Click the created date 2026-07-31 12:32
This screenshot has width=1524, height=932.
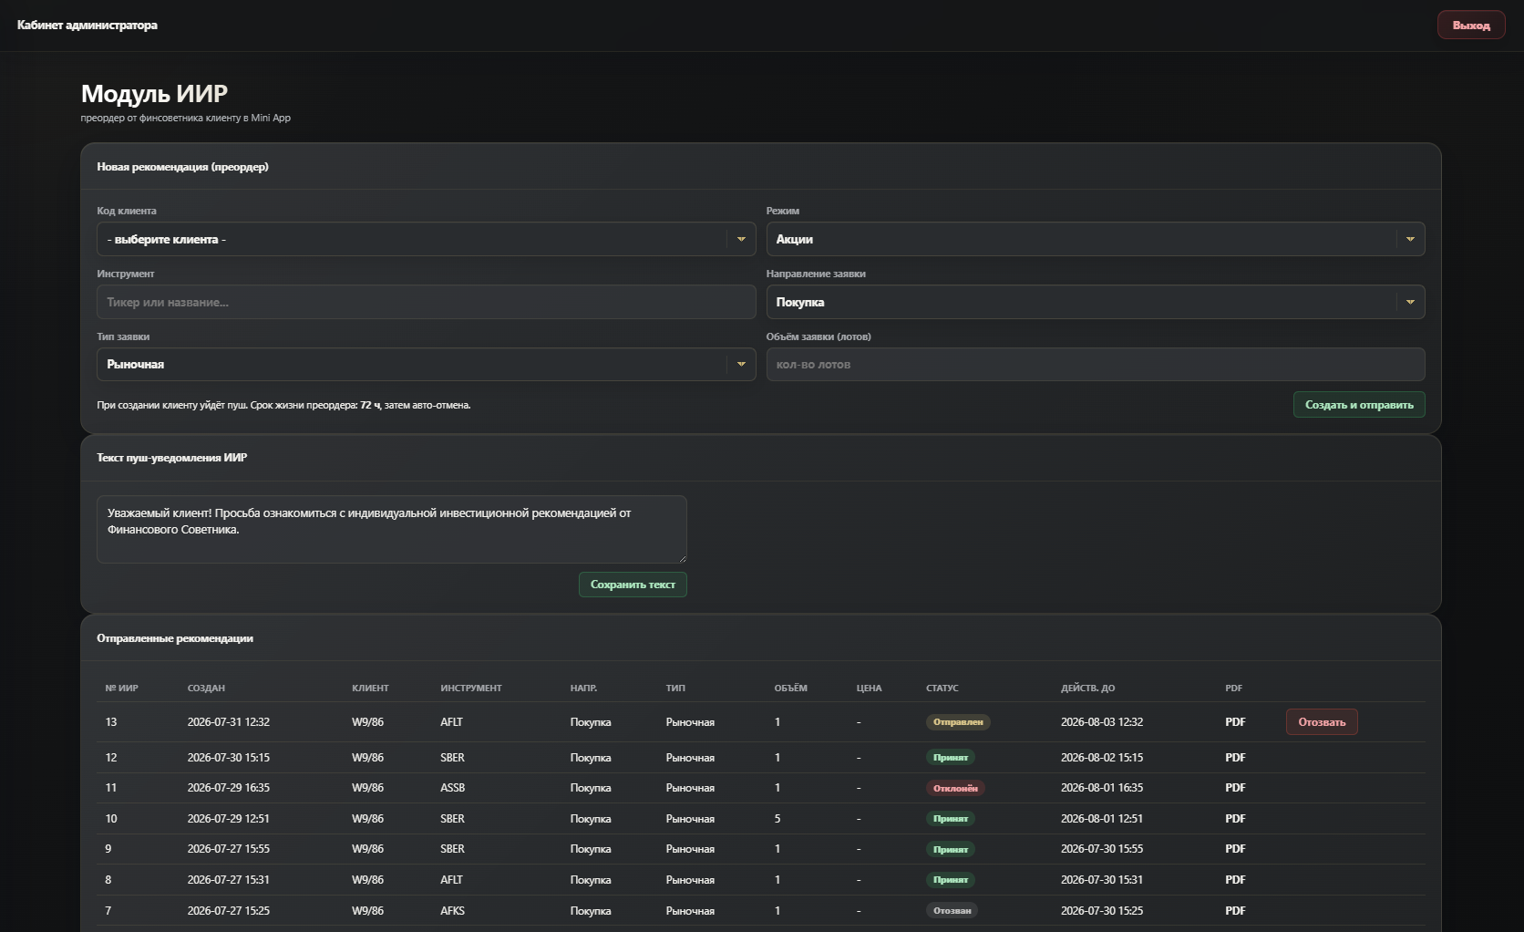(229, 721)
